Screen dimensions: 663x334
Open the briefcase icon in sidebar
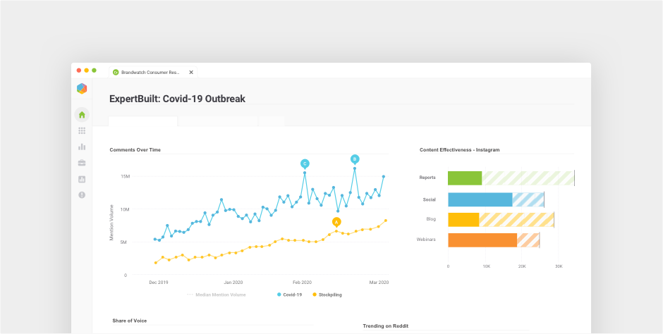[82, 163]
